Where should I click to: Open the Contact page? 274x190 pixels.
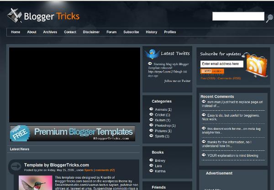(x=70, y=32)
